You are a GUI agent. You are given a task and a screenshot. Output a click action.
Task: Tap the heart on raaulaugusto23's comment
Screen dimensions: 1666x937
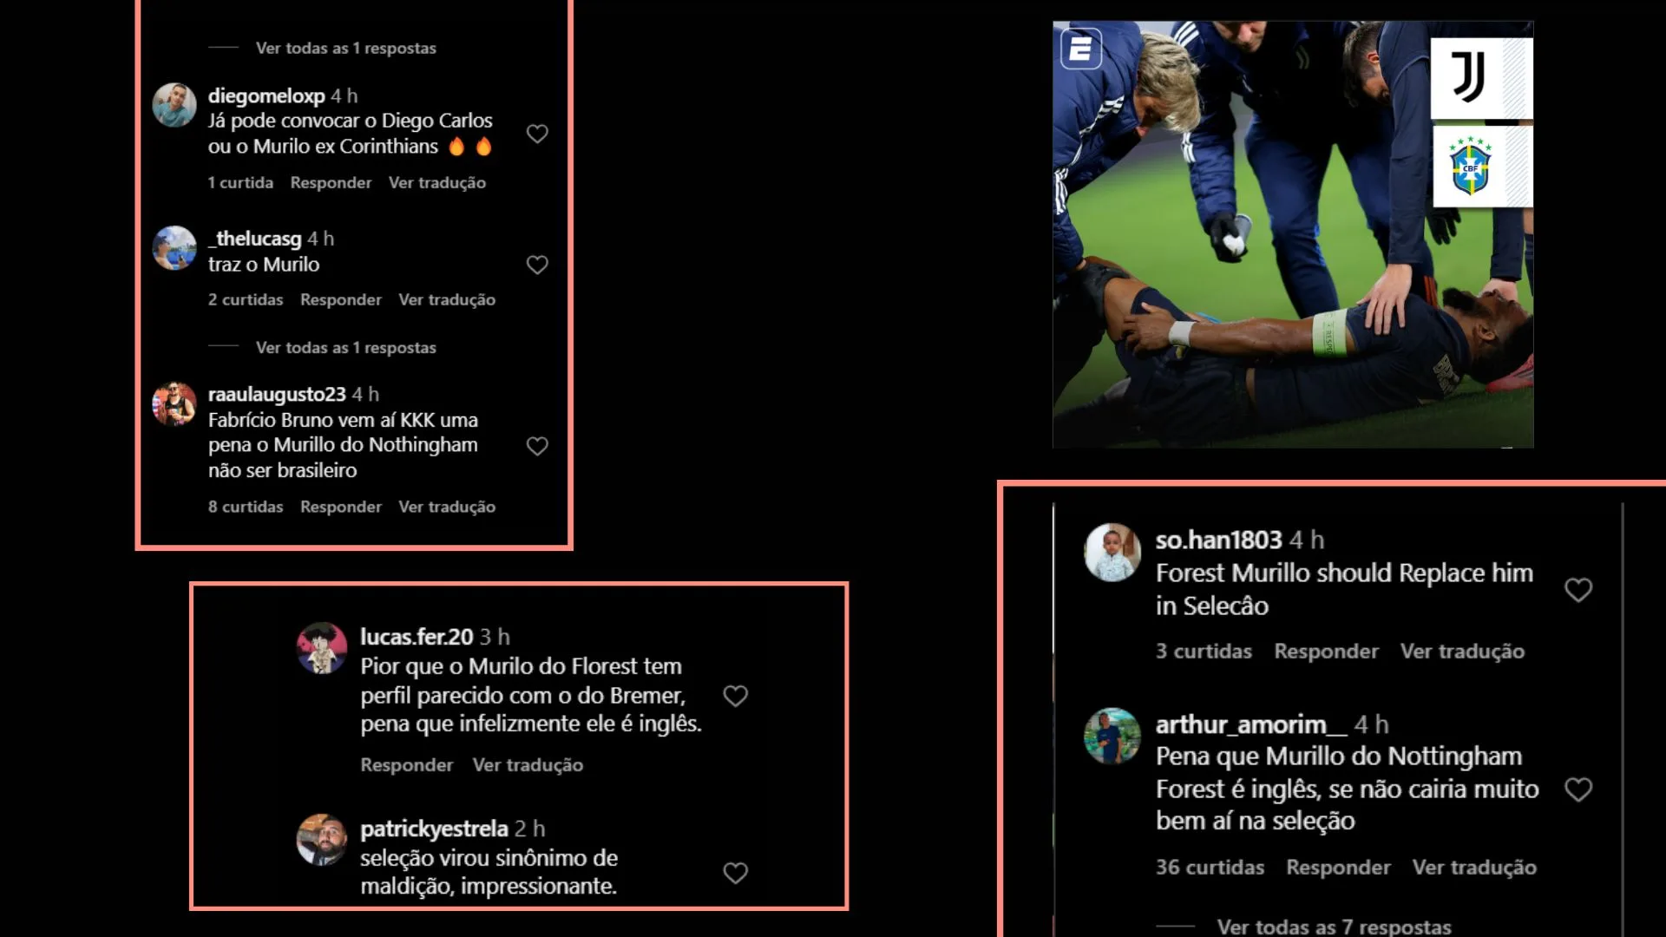[x=537, y=446]
